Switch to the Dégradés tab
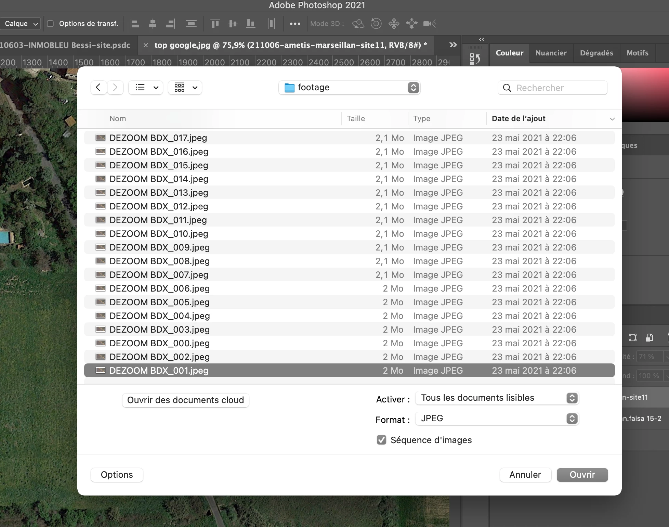The width and height of the screenshot is (669, 527). click(x=596, y=53)
